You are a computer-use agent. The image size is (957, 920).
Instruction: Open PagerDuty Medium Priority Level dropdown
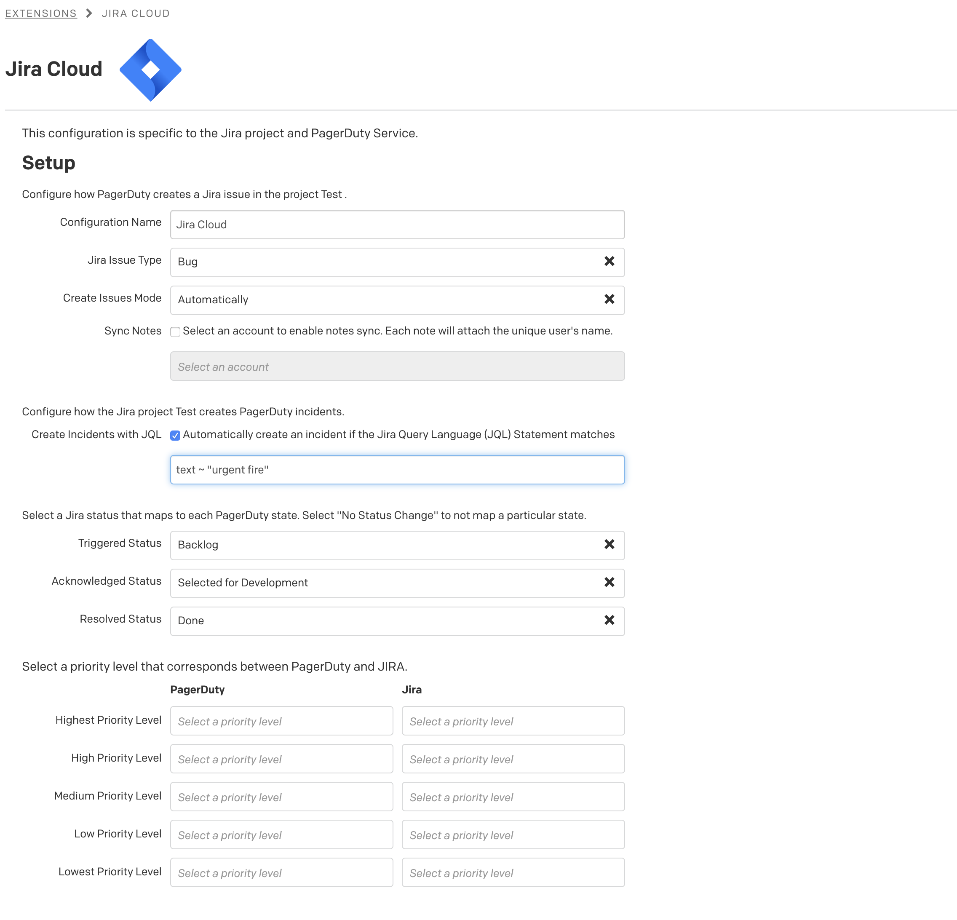(281, 797)
